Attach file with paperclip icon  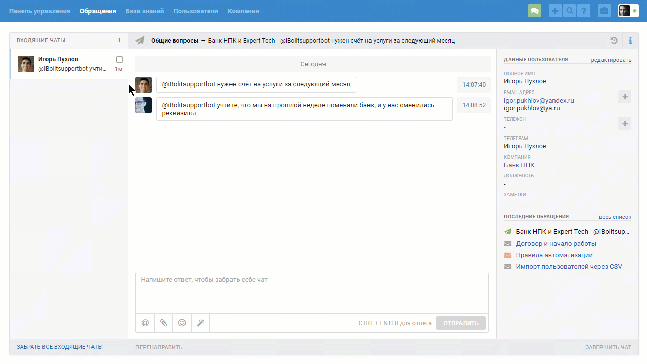[164, 323]
